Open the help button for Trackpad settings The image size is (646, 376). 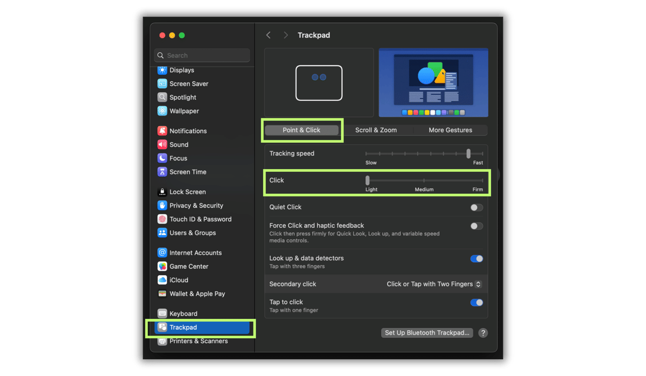[x=483, y=333]
